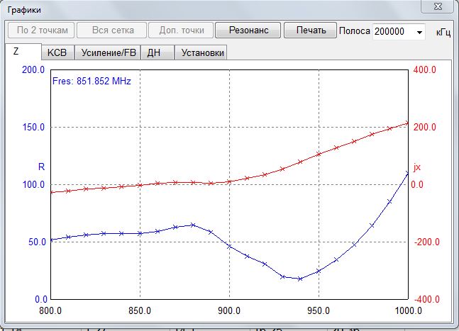This screenshot has height=331, width=459.
Task: Click the 150.0 value on R axis
Action: tap(33, 127)
